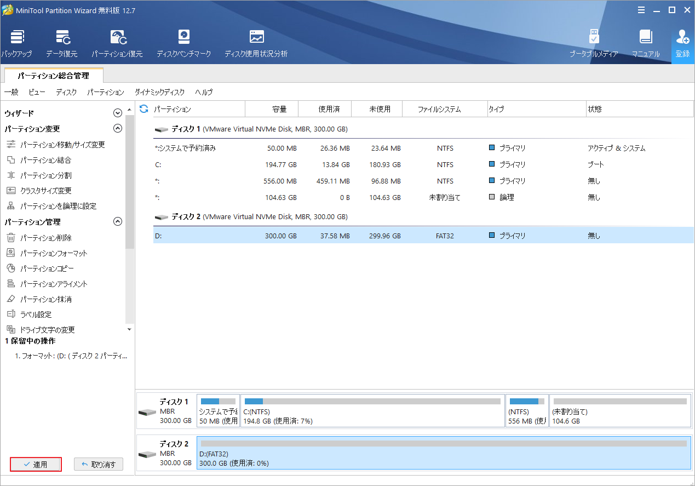
Task: Click the ディスク 2 header in list
Action: coord(251,217)
